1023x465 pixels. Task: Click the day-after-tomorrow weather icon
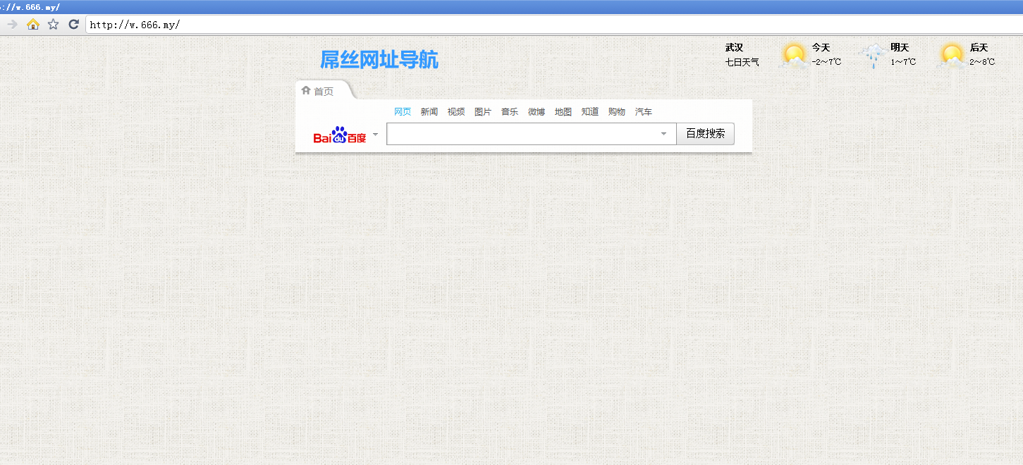(952, 56)
